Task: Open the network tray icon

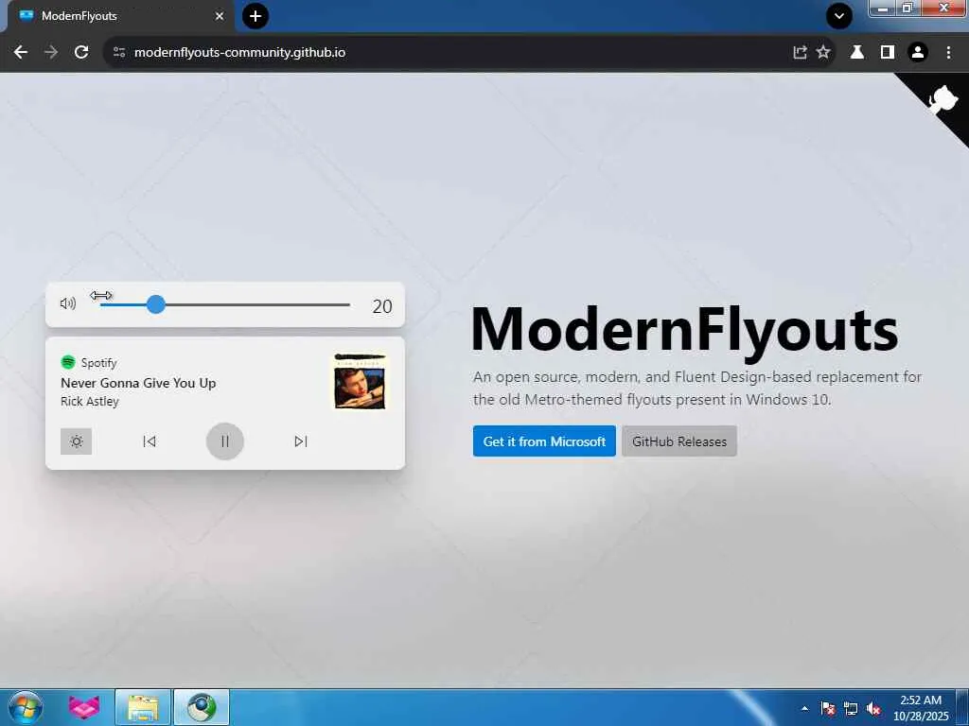Action: click(x=851, y=708)
